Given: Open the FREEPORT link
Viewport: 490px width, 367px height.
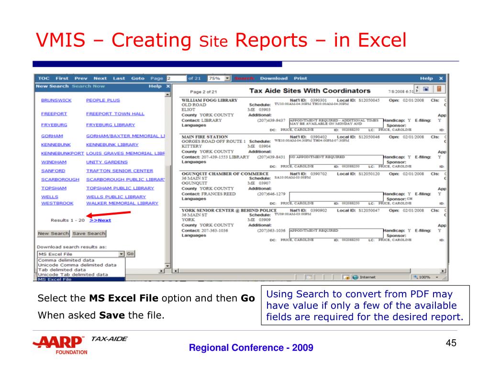Looking at the screenshot, I should coord(54,114).
